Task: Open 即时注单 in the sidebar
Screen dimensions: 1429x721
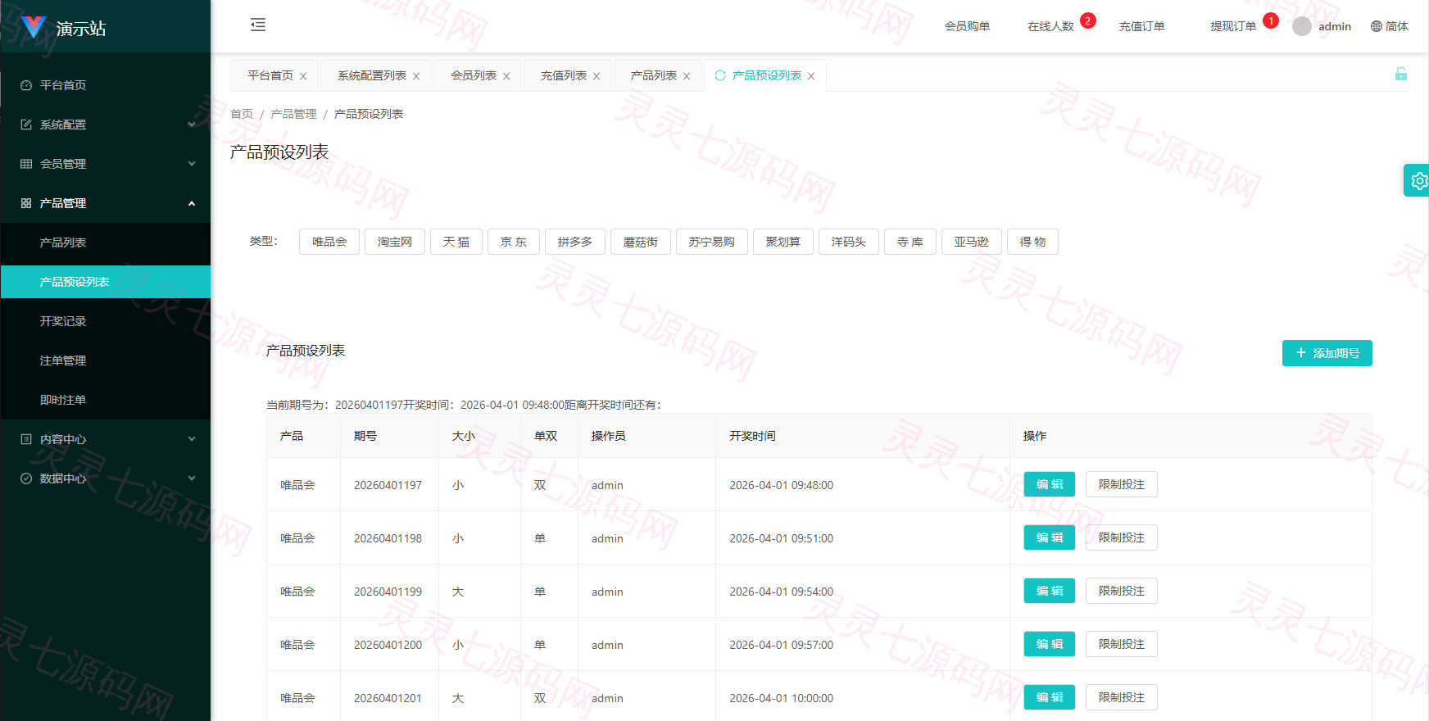Action: [x=106, y=400]
